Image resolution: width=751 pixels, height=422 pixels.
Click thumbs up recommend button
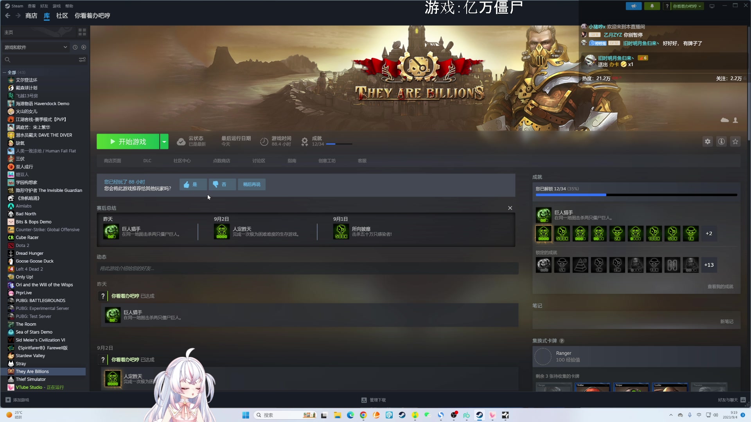tap(193, 184)
